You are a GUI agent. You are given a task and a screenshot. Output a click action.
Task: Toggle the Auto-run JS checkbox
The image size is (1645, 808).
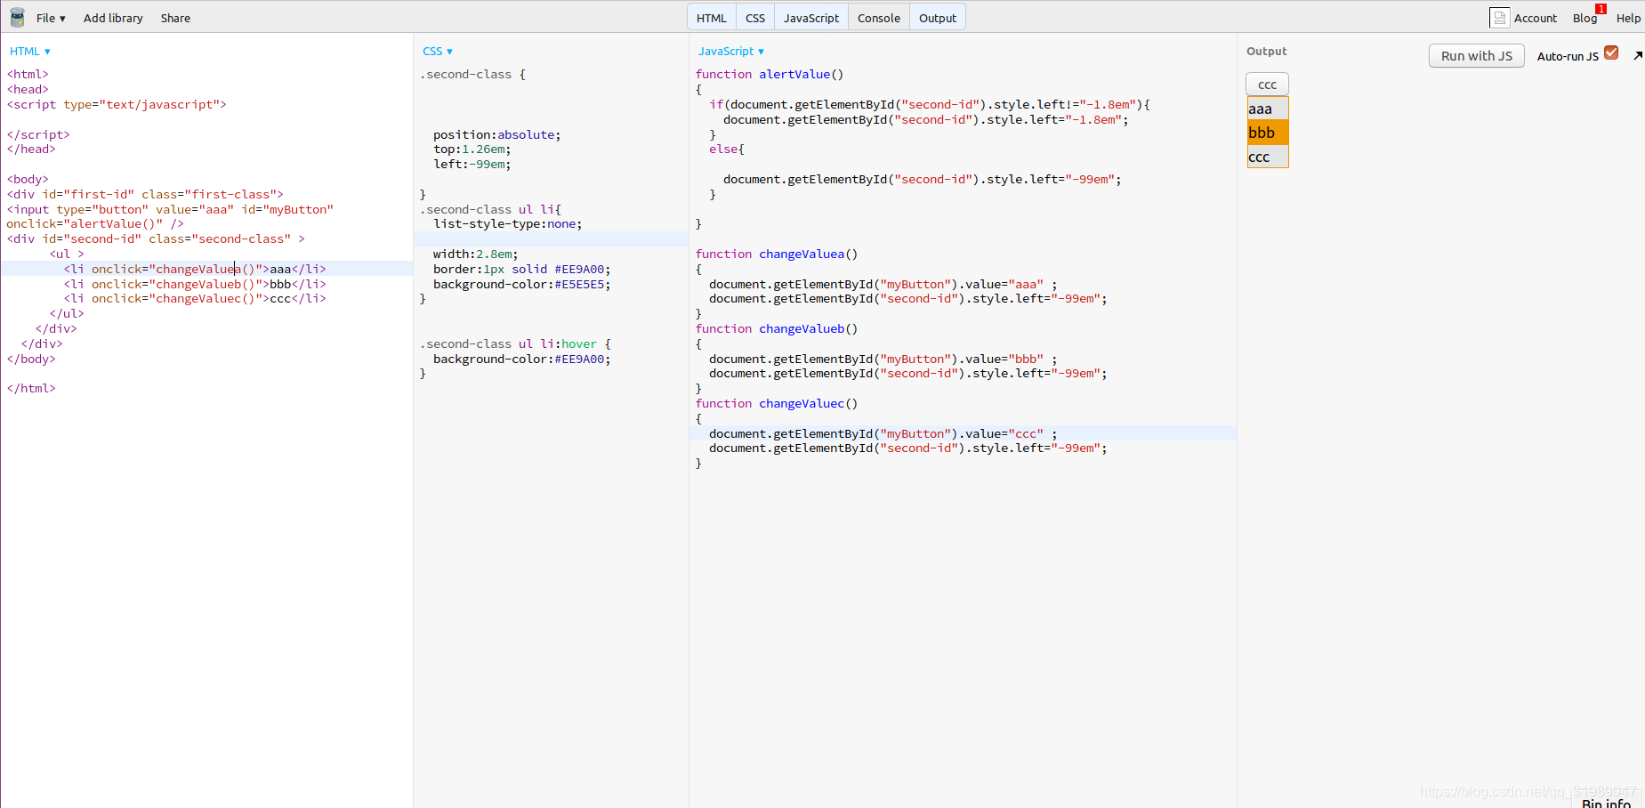coord(1611,53)
